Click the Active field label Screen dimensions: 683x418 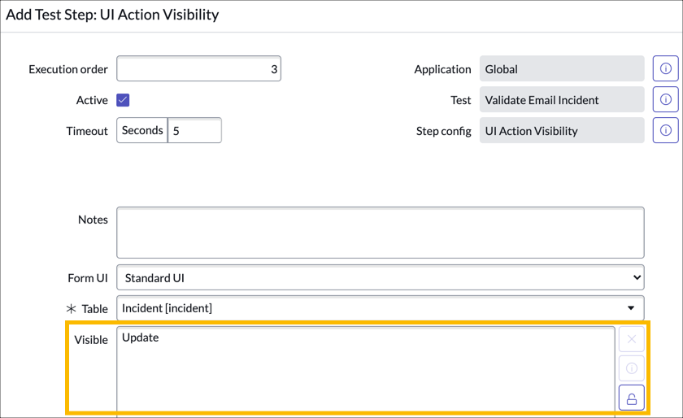(x=92, y=100)
